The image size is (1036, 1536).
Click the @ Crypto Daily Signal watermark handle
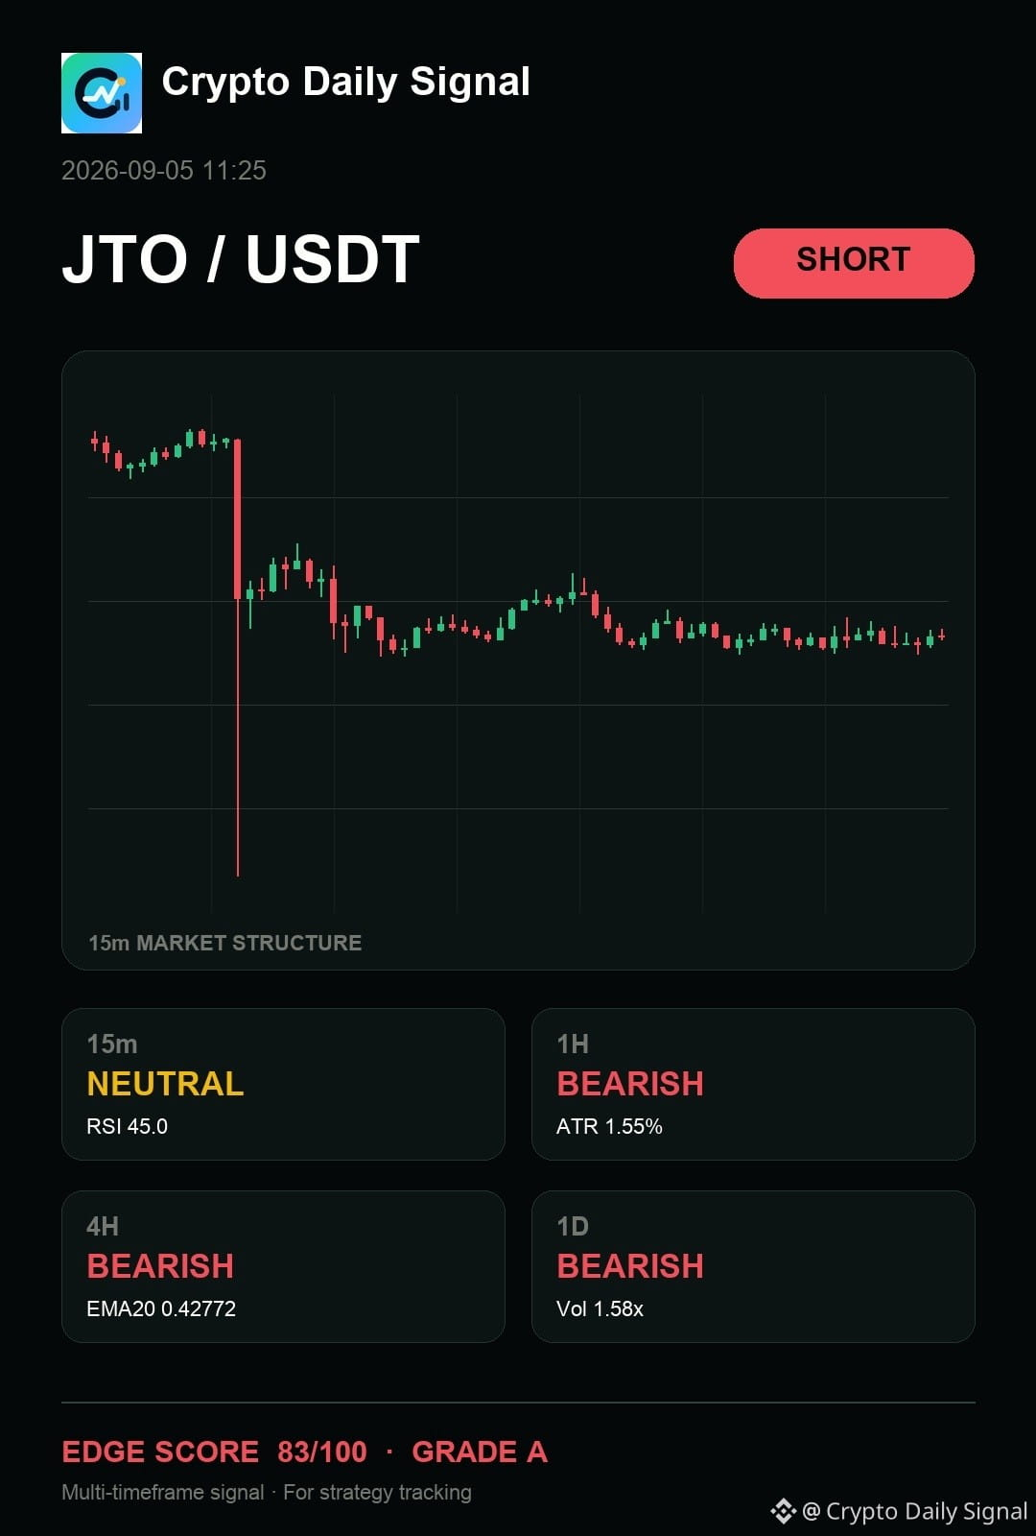[x=914, y=1511]
